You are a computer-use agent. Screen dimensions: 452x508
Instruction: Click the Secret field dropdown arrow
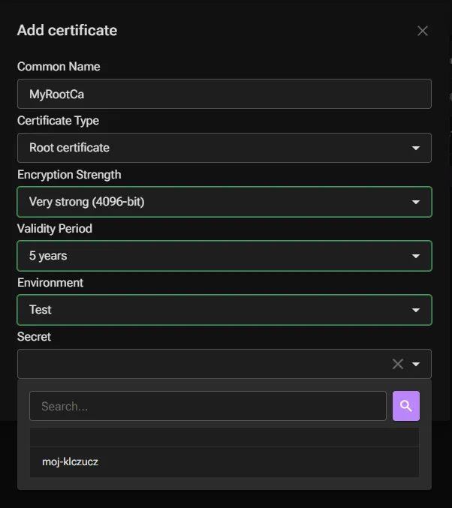tap(416, 364)
